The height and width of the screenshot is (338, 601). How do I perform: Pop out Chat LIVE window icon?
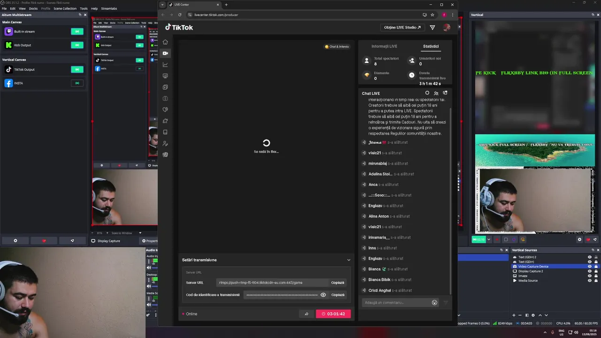point(445,93)
